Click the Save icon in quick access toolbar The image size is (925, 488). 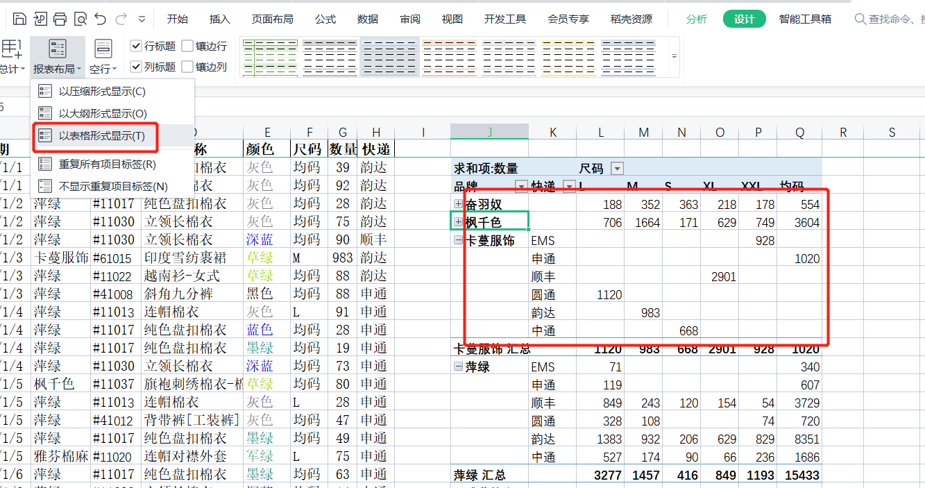pyautogui.click(x=20, y=19)
